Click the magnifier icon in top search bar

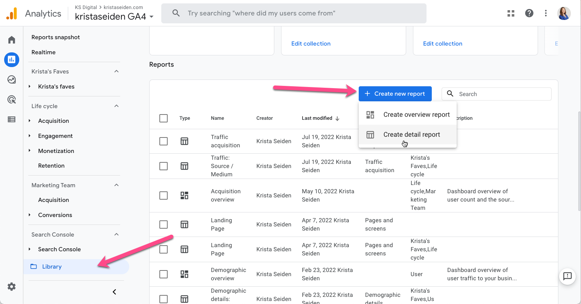pyautogui.click(x=176, y=13)
